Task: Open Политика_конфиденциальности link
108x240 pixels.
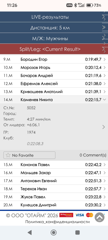Action: [57, 222]
